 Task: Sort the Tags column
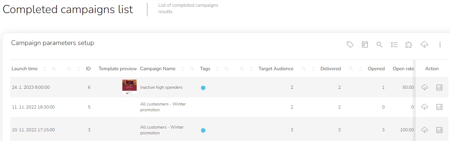tap(217, 69)
